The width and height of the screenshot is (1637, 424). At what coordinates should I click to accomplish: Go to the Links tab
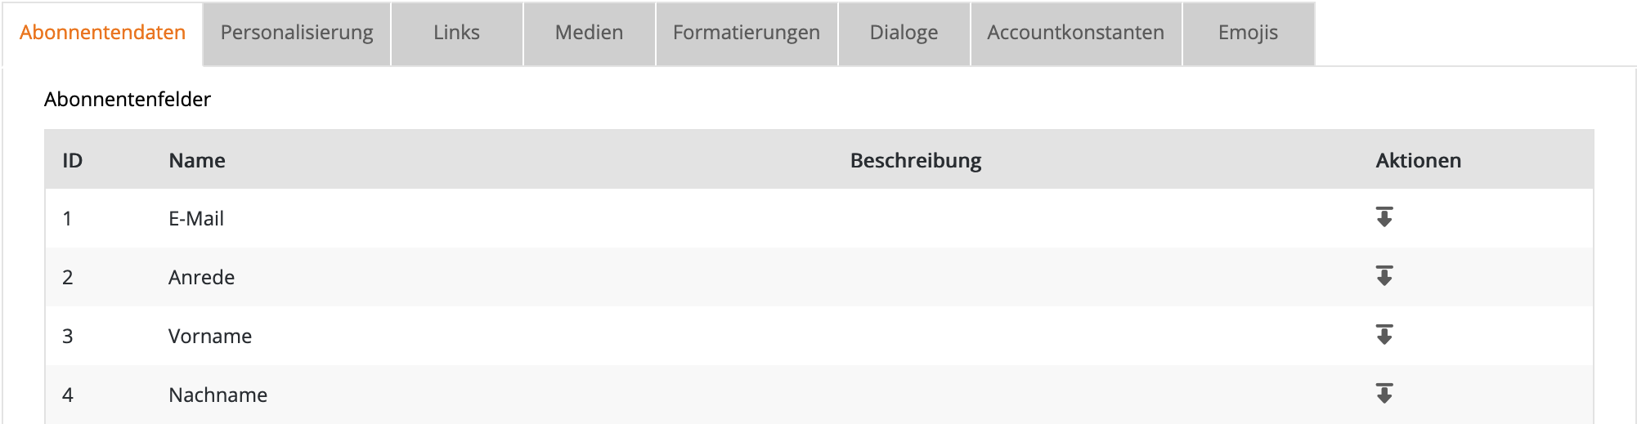click(456, 33)
